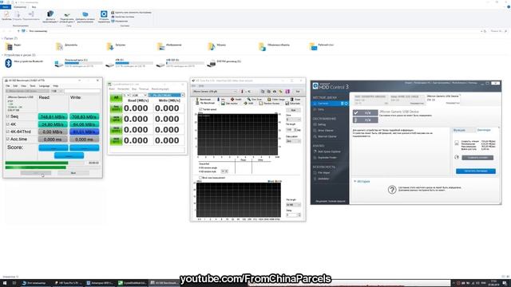The image size is (511, 287).
Task: Open drive selector dropdown in AS SSD Benchmark
Action: click(x=27, y=91)
